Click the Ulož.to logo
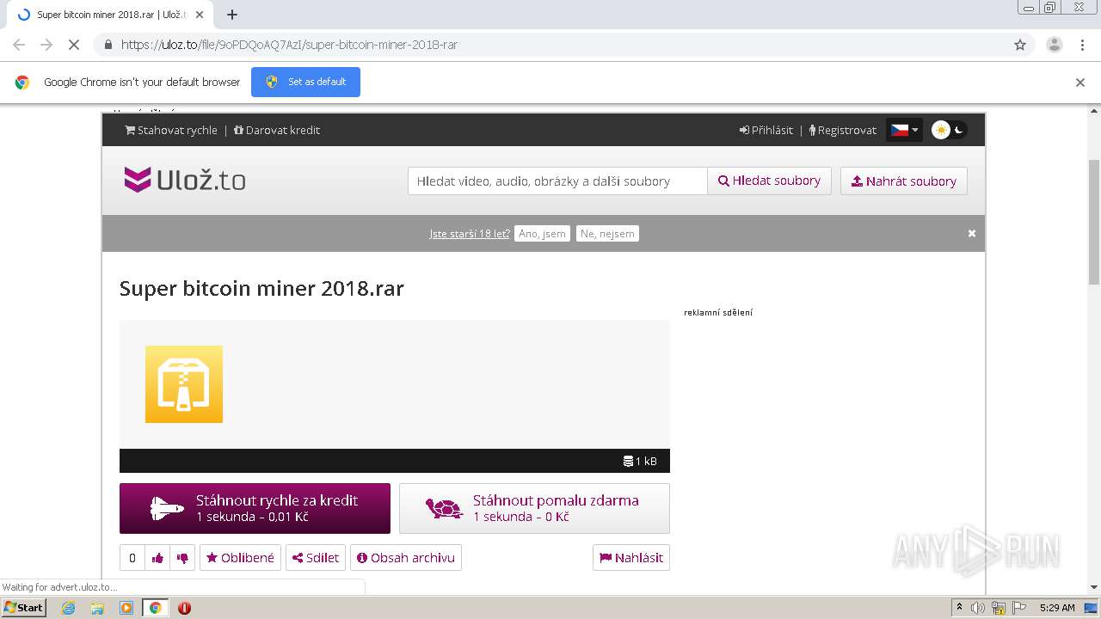Screen dimensions: 1101x619 [x=185, y=180]
